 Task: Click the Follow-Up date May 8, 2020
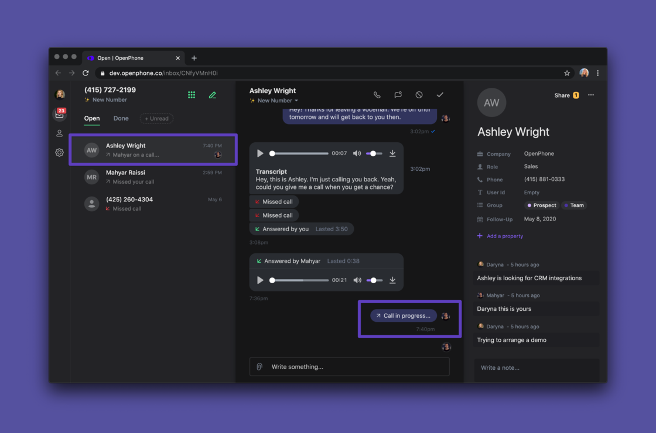click(539, 219)
